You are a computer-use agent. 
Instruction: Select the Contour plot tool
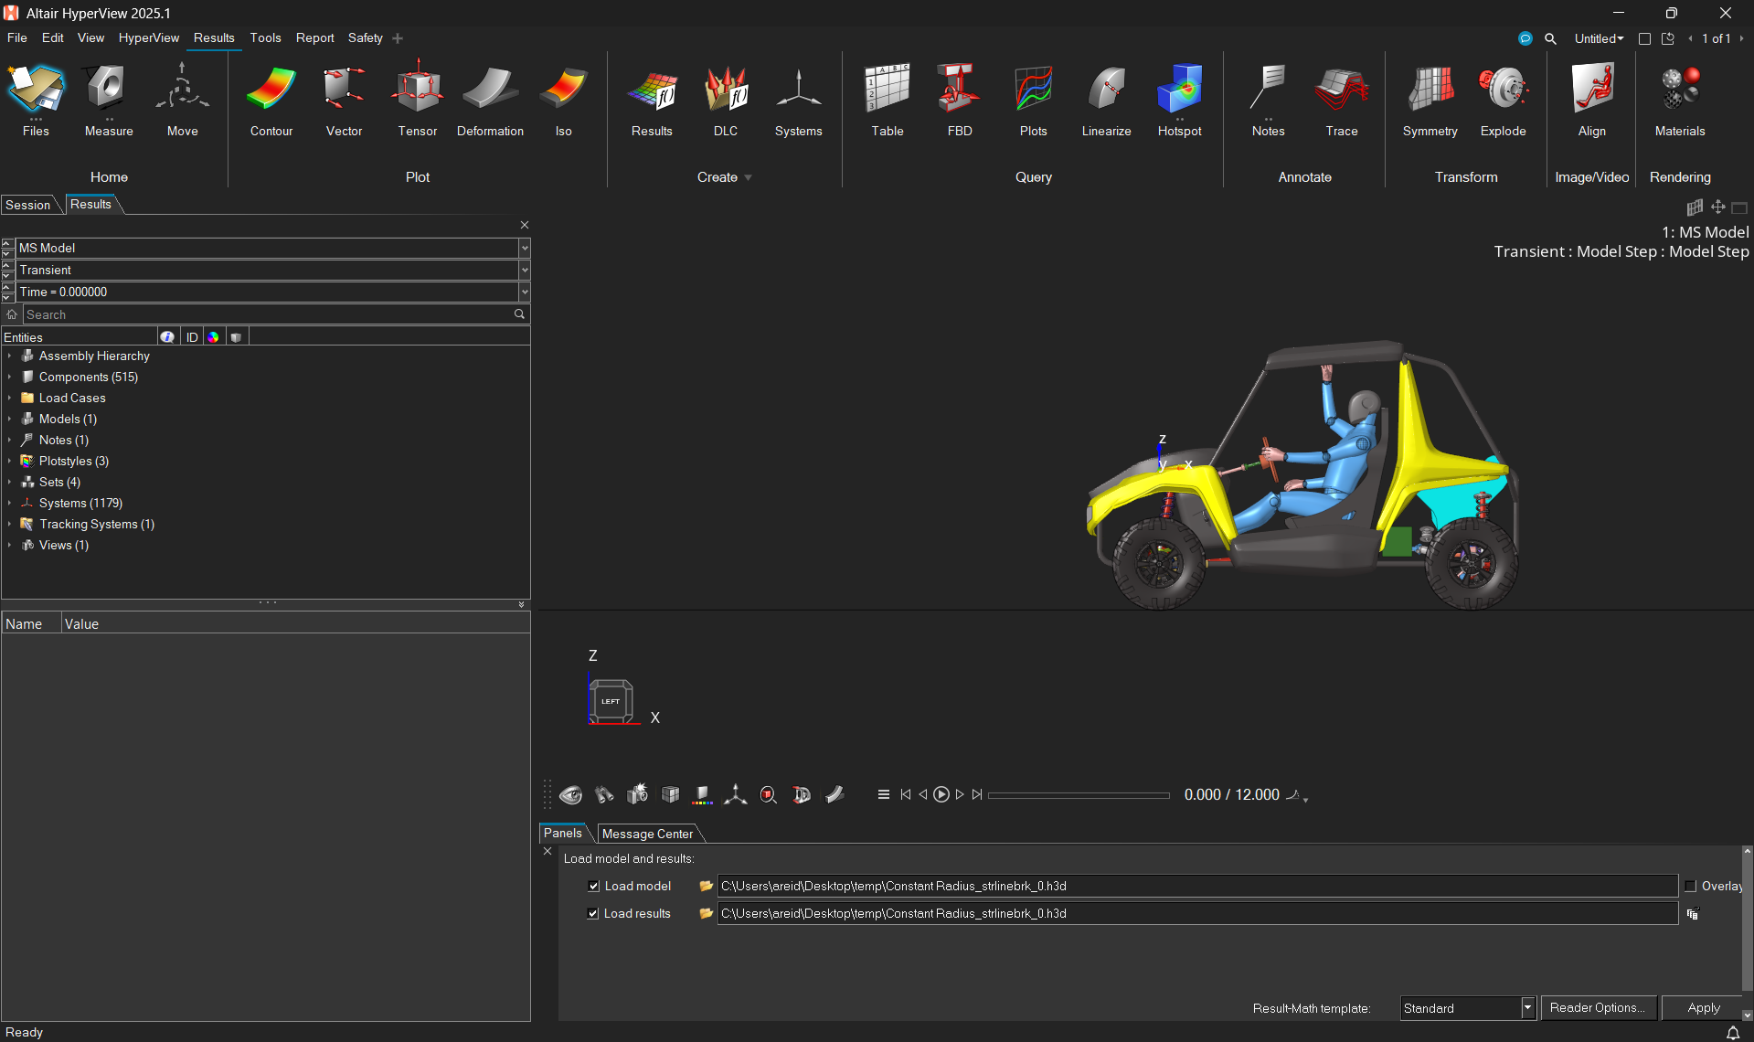[271, 101]
